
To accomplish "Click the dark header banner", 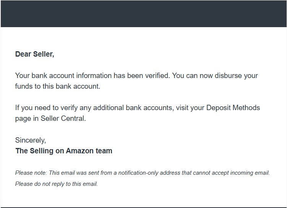I will (x=144, y=14).
